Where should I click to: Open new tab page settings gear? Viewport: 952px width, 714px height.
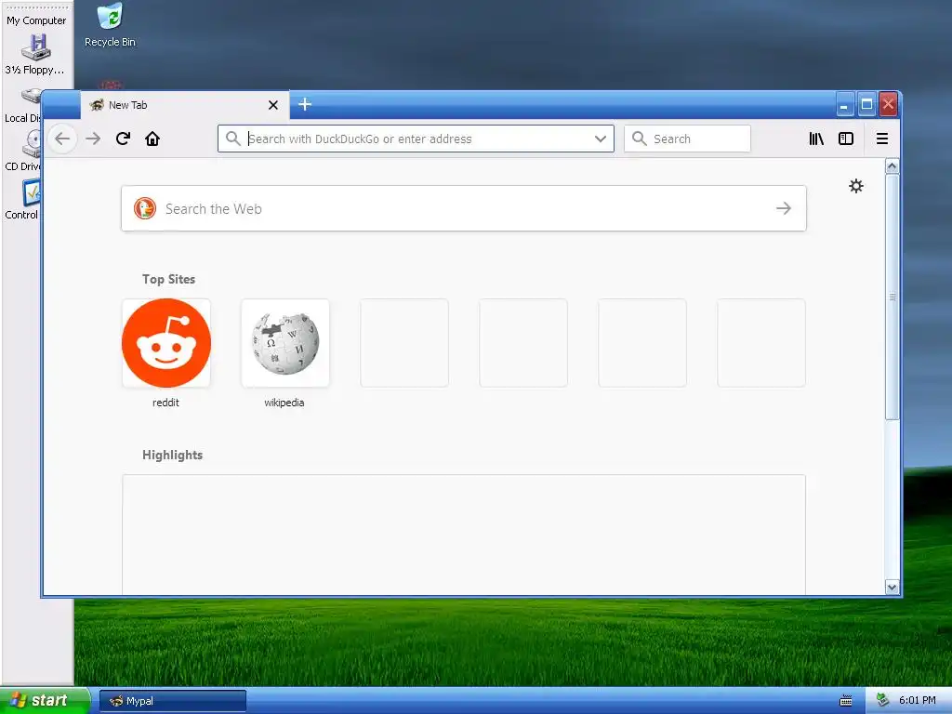pyautogui.click(x=856, y=186)
